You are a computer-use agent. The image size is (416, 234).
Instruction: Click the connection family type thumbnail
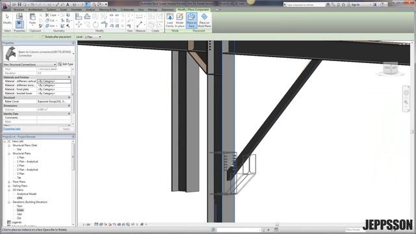[10, 53]
